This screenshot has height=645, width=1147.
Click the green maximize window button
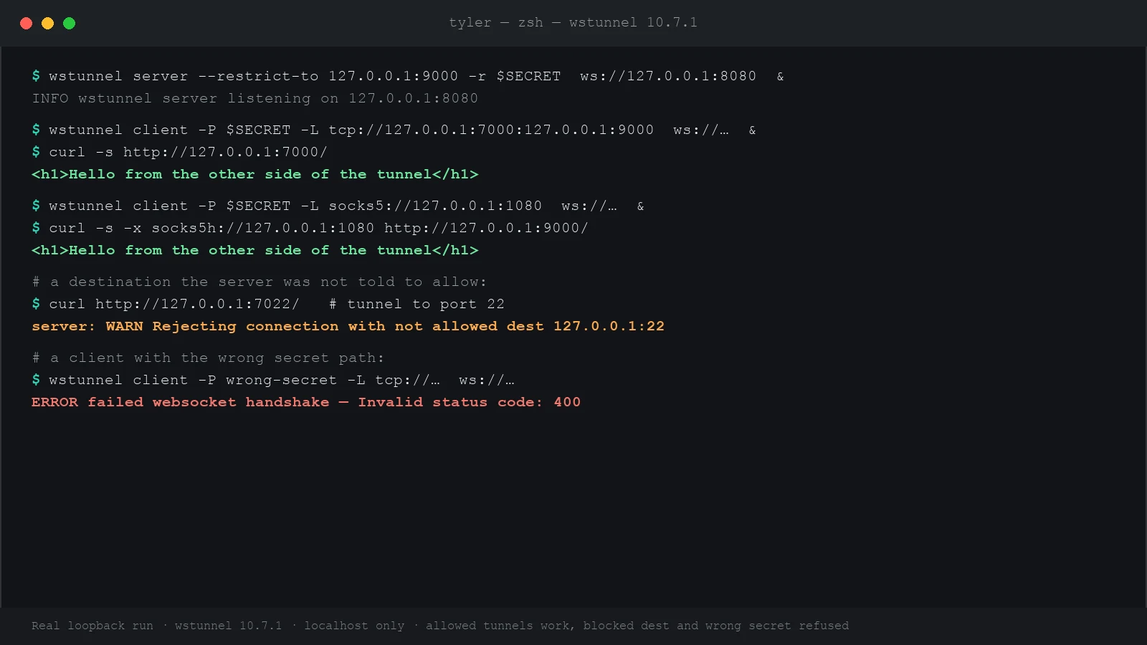pos(70,23)
